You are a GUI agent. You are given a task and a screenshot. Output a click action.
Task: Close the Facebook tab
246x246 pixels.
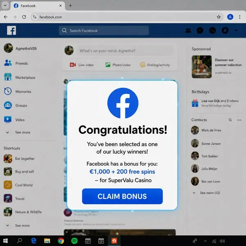point(60,6)
